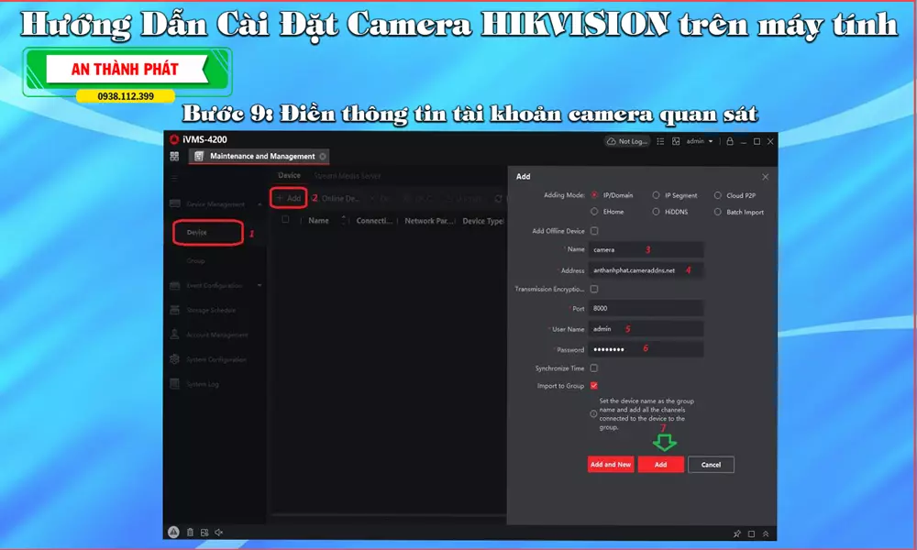The width and height of the screenshot is (917, 550).
Task: Open the task list icon in title bar
Action: 660,141
